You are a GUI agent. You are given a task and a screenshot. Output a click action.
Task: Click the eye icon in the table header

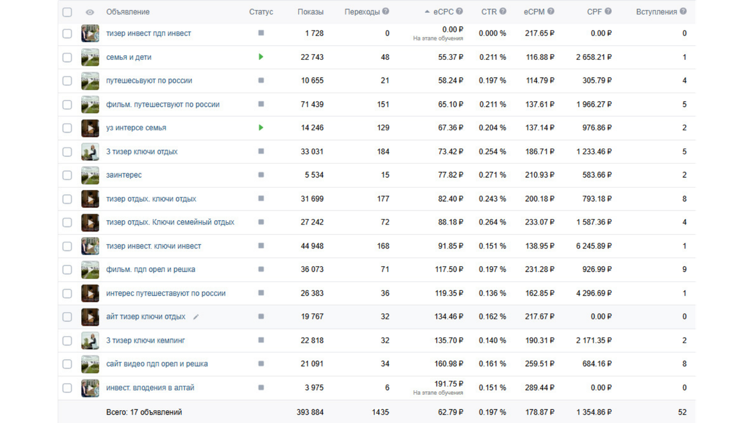pos(89,12)
